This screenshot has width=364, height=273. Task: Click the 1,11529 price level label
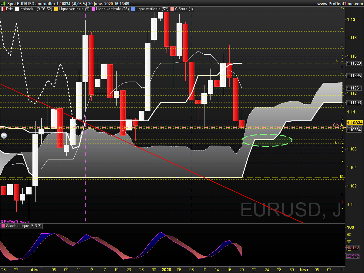[x=354, y=63]
